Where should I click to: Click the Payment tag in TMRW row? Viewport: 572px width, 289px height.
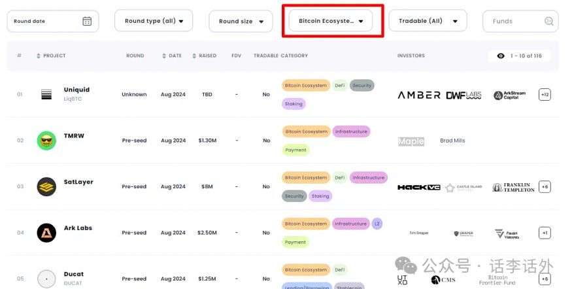pyautogui.click(x=295, y=150)
